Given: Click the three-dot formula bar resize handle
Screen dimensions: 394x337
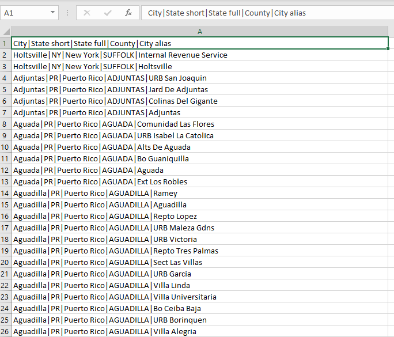Looking at the screenshot, I should (67, 13).
